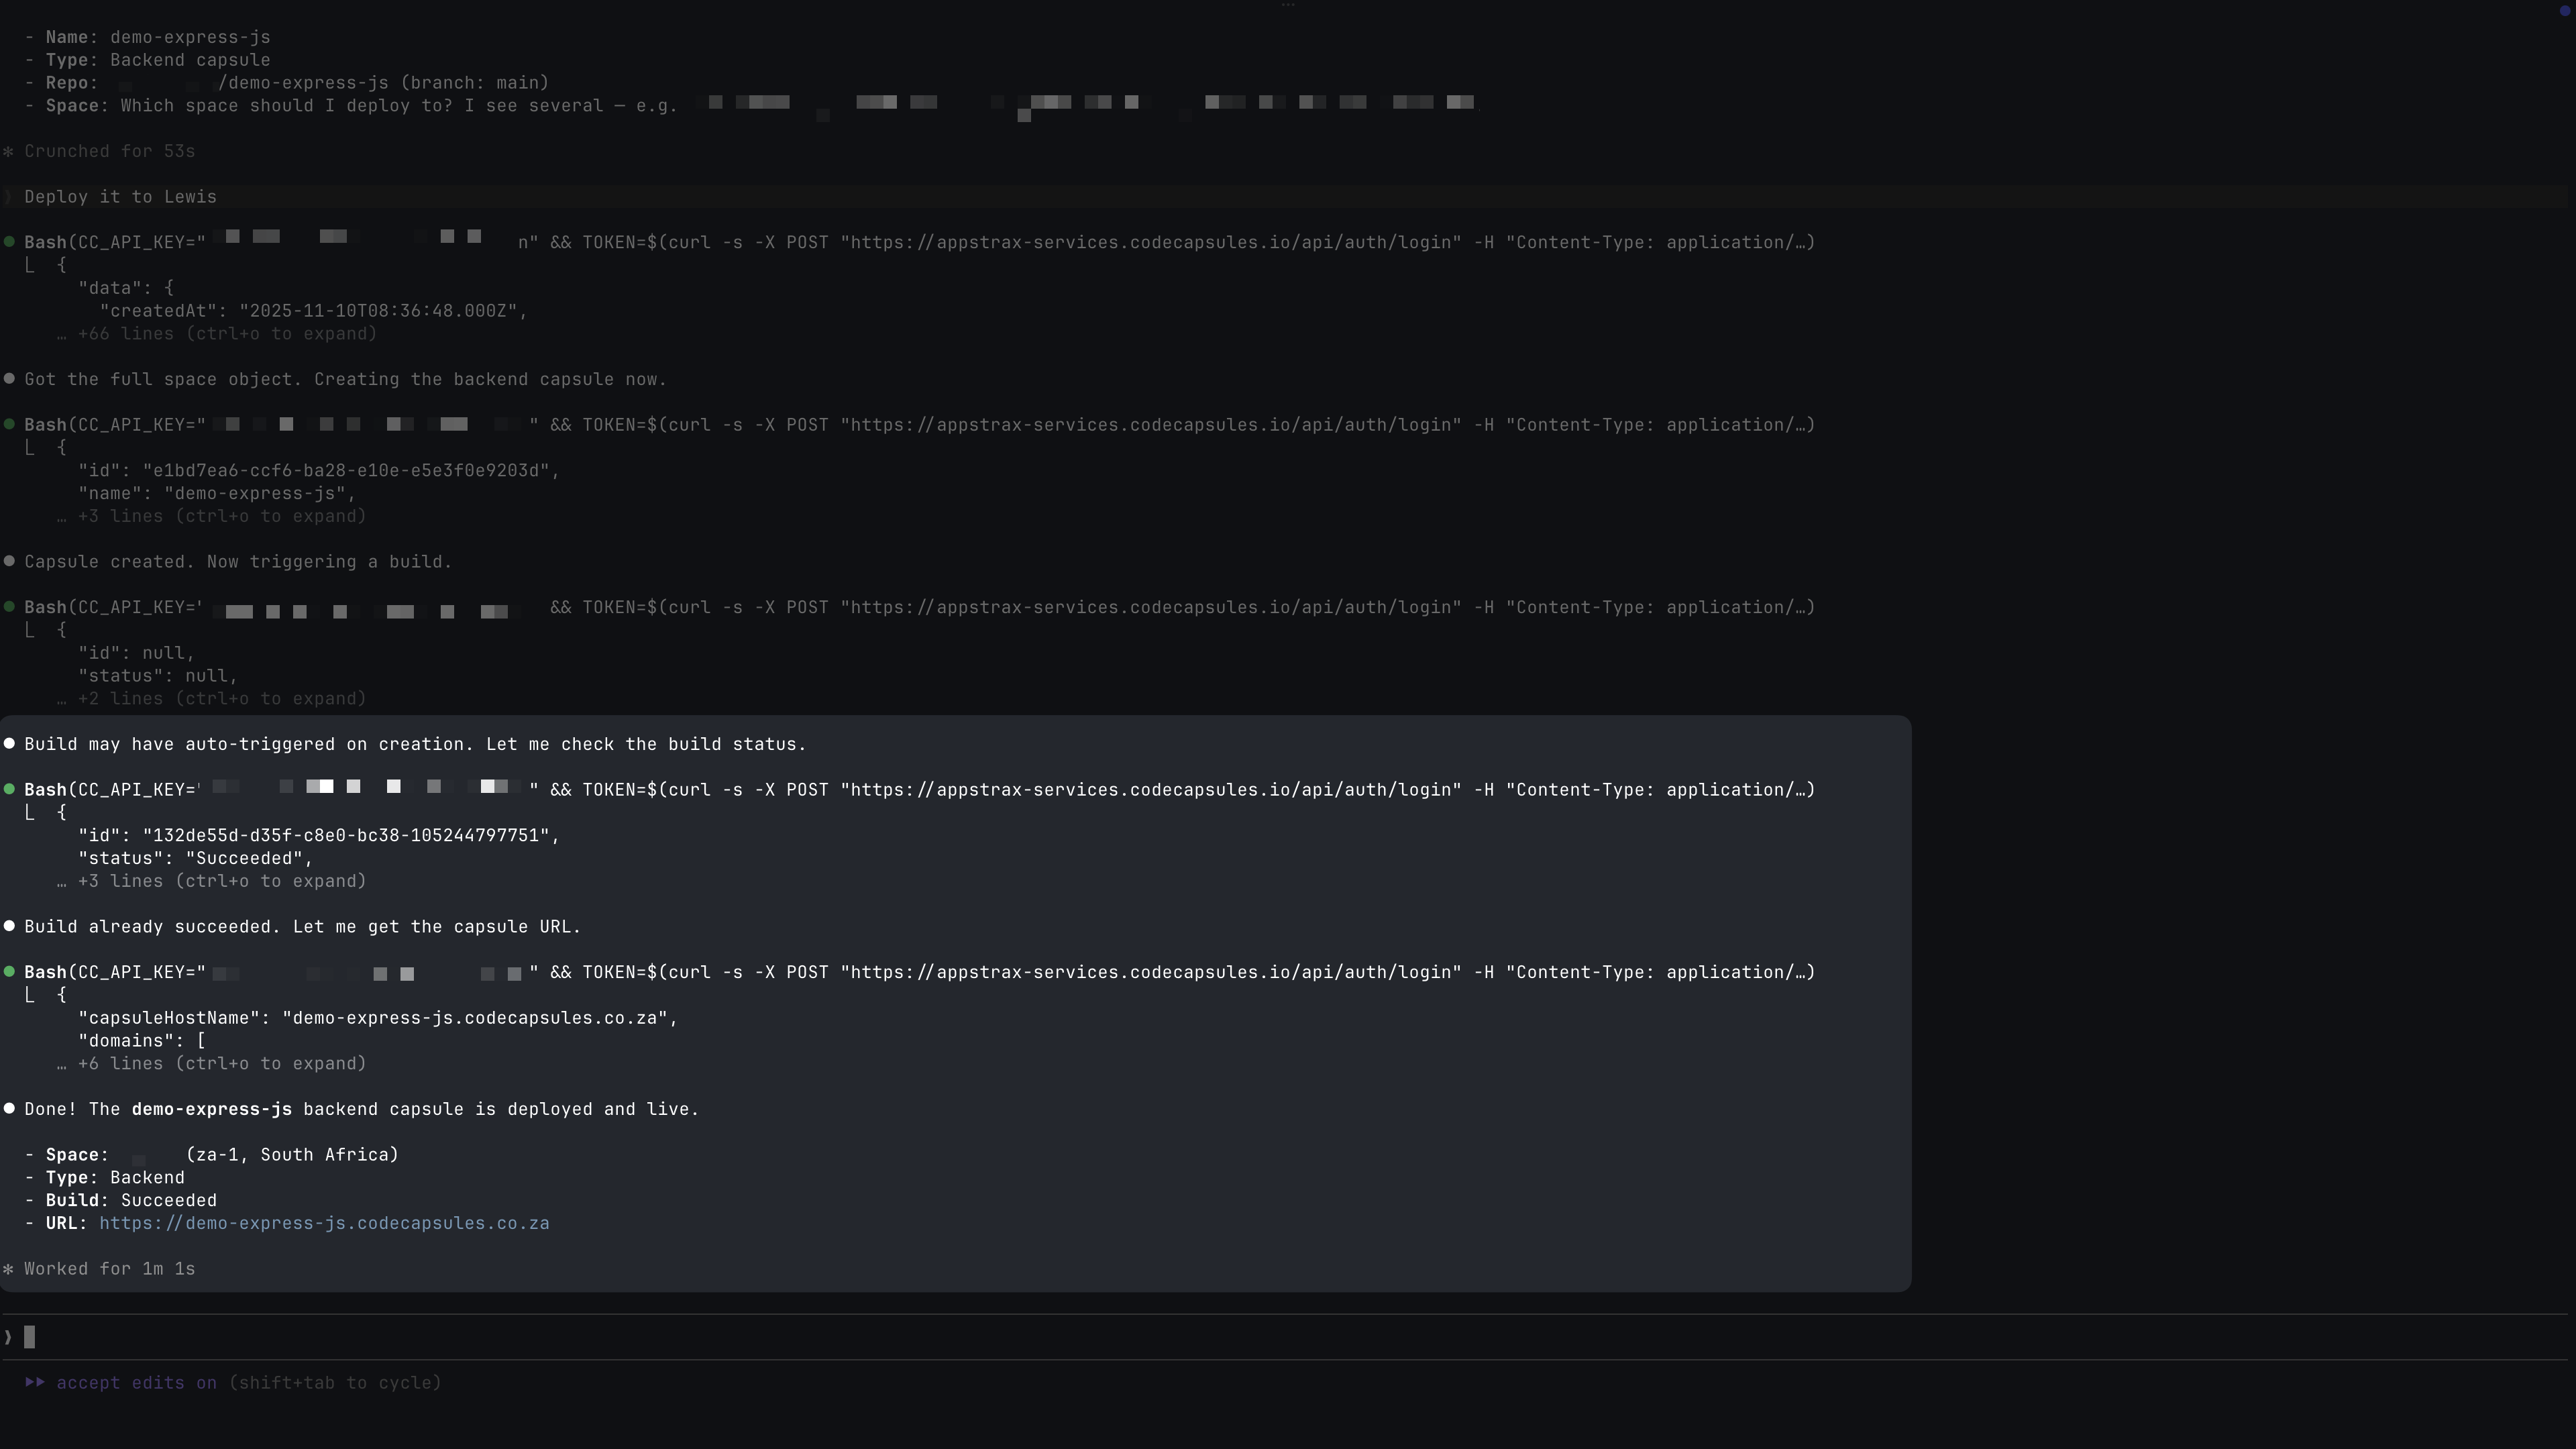The height and width of the screenshot is (1449, 2576).
Task: Expand the "+3 lines" output below "Succeeded" status
Action: [221, 882]
